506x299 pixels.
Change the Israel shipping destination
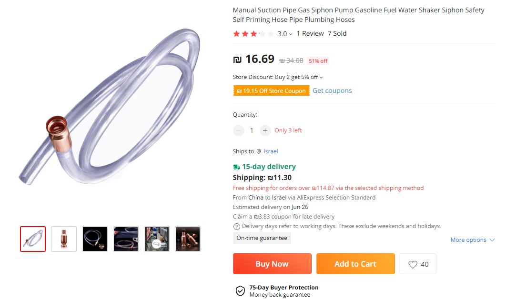tap(271, 151)
